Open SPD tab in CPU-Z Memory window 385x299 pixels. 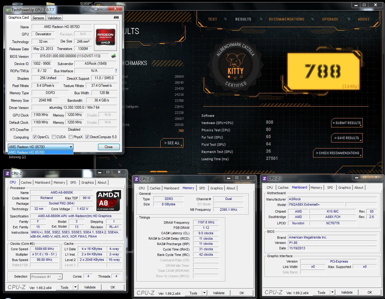[x=202, y=188]
